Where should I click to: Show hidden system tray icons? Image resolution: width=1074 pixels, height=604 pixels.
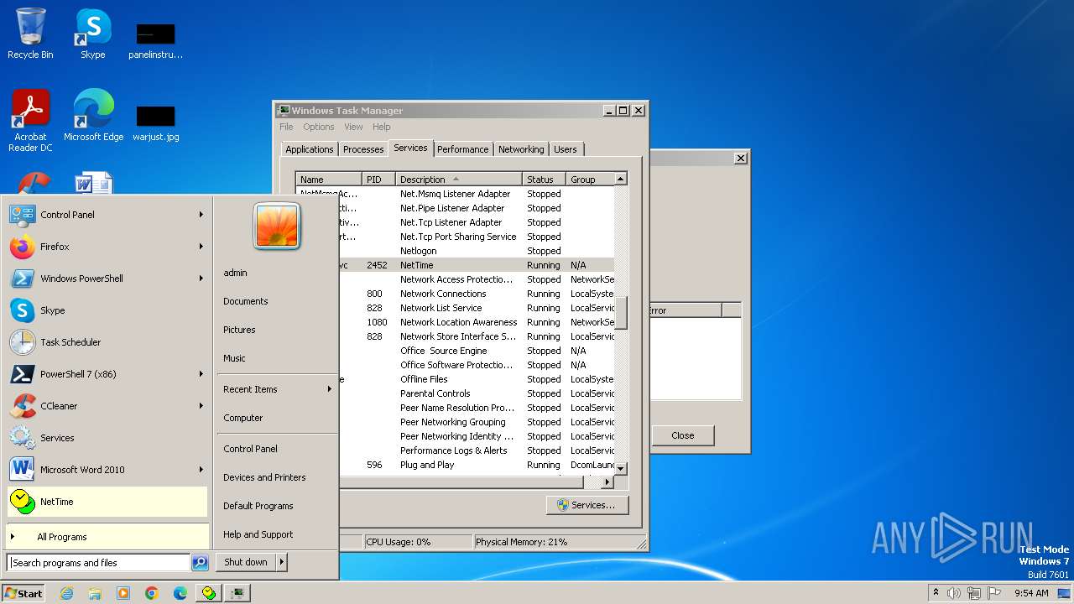(x=936, y=593)
